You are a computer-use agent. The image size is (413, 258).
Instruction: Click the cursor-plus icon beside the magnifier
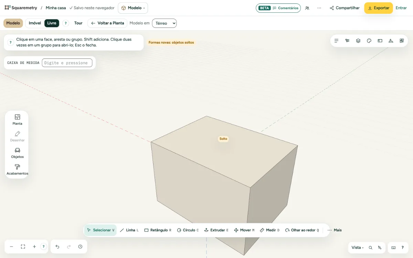[380, 248]
